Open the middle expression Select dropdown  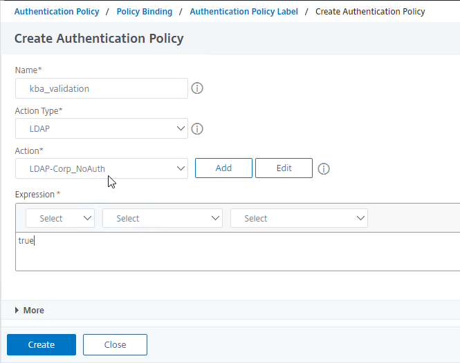(x=163, y=218)
